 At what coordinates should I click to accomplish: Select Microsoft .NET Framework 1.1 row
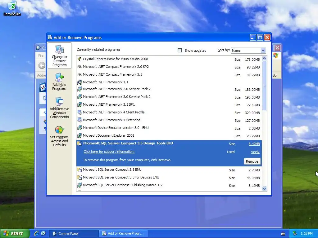(x=169, y=82)
